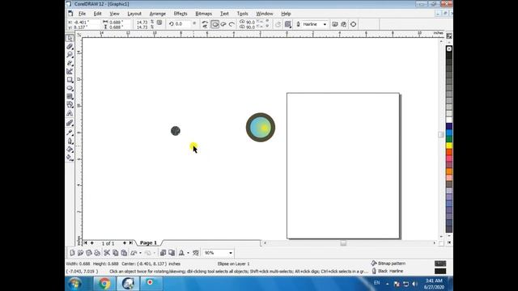The height and width of the screenshot is (291, 518).
Task: Click the screen recorder taskbar icon
Action: (151, 284)
